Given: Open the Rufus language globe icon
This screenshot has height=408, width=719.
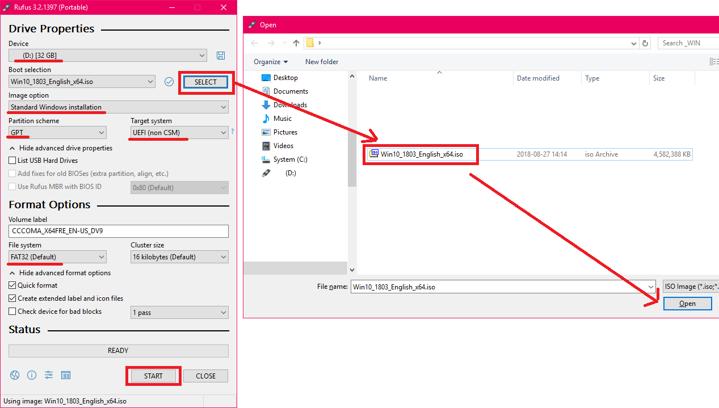Looking at the screenshot, I should coord(15,375).
